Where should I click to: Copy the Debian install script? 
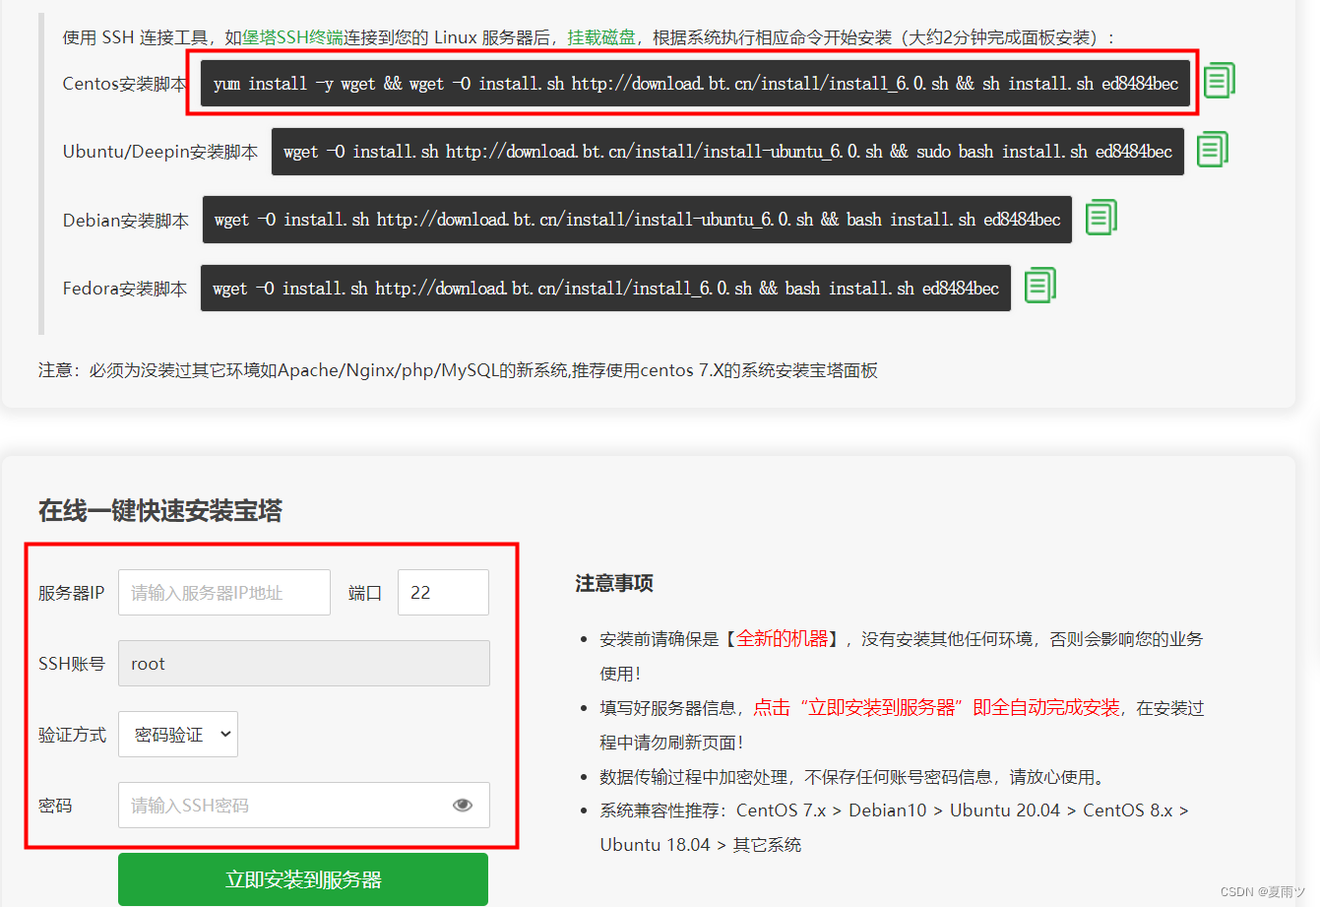(x=1101, y=217)
